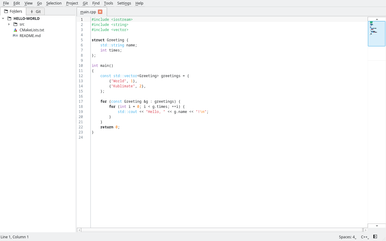Screen dimensions: 386x241
Task: Switch to the Git sidebar tab
Action: [36, 11]
